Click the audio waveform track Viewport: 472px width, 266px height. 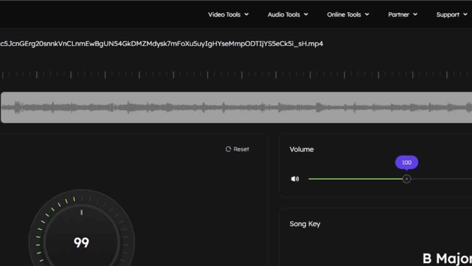click(x=236, y=107)
